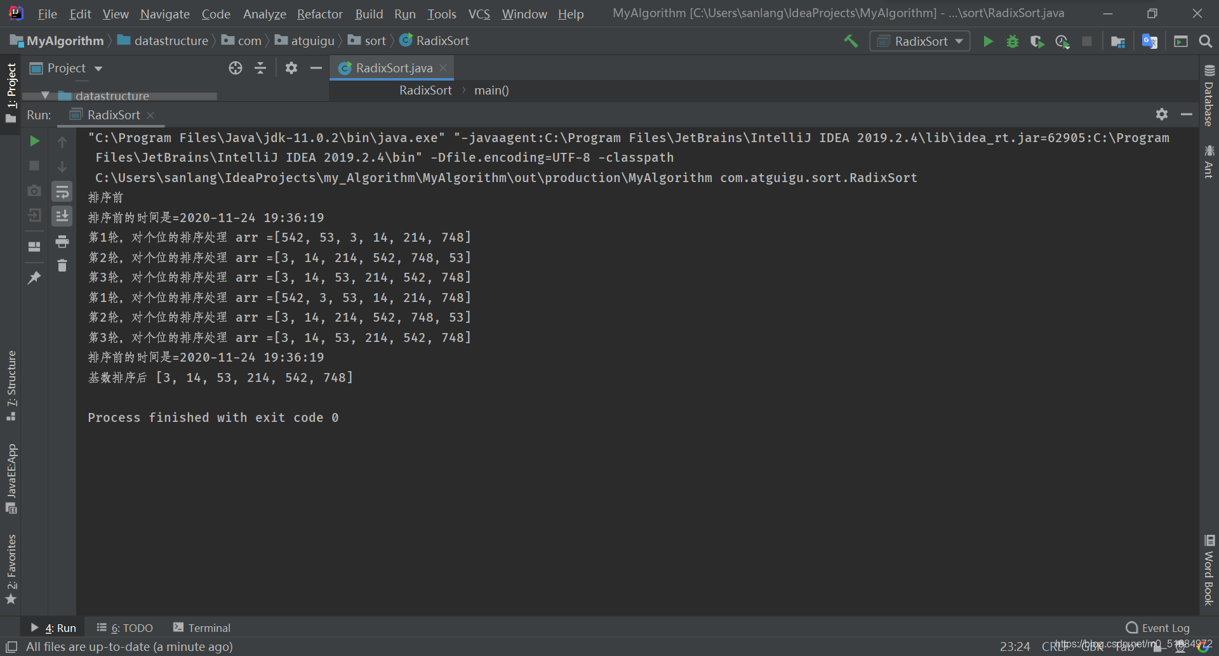1219x656 pixels.
Task: Close the RadixSort run tab
Action: pos(150,115)
